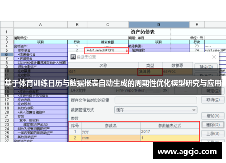
Task: Select row header 1
Action: [7, 32]
